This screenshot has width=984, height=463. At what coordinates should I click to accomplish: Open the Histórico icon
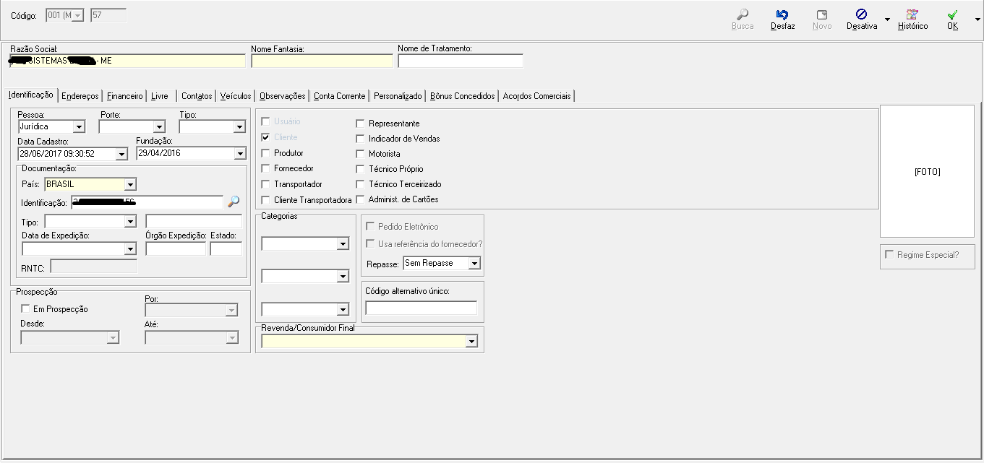(x=912, y=15)
